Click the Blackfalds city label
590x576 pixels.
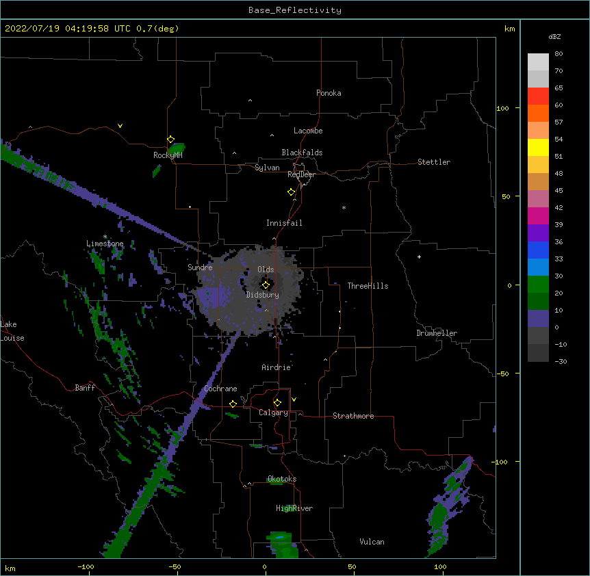click(x=302, y=153)
